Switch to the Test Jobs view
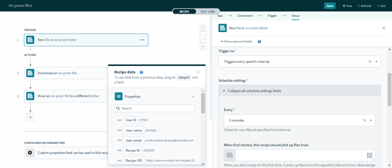The height and width of the screenshot is (168, 392). 207,11
